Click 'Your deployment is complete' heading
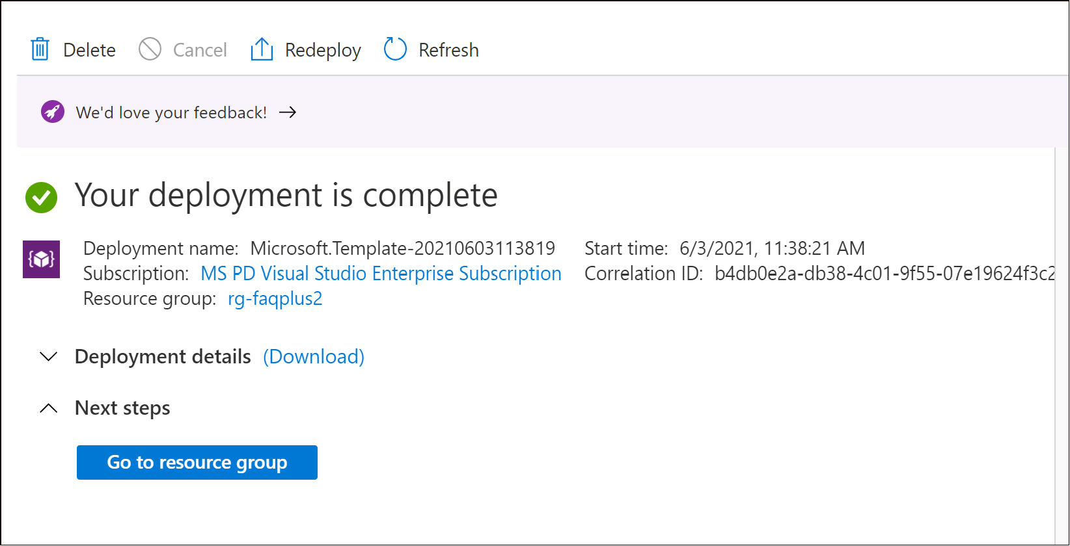The image size is (1070, 546). [286, 195]
